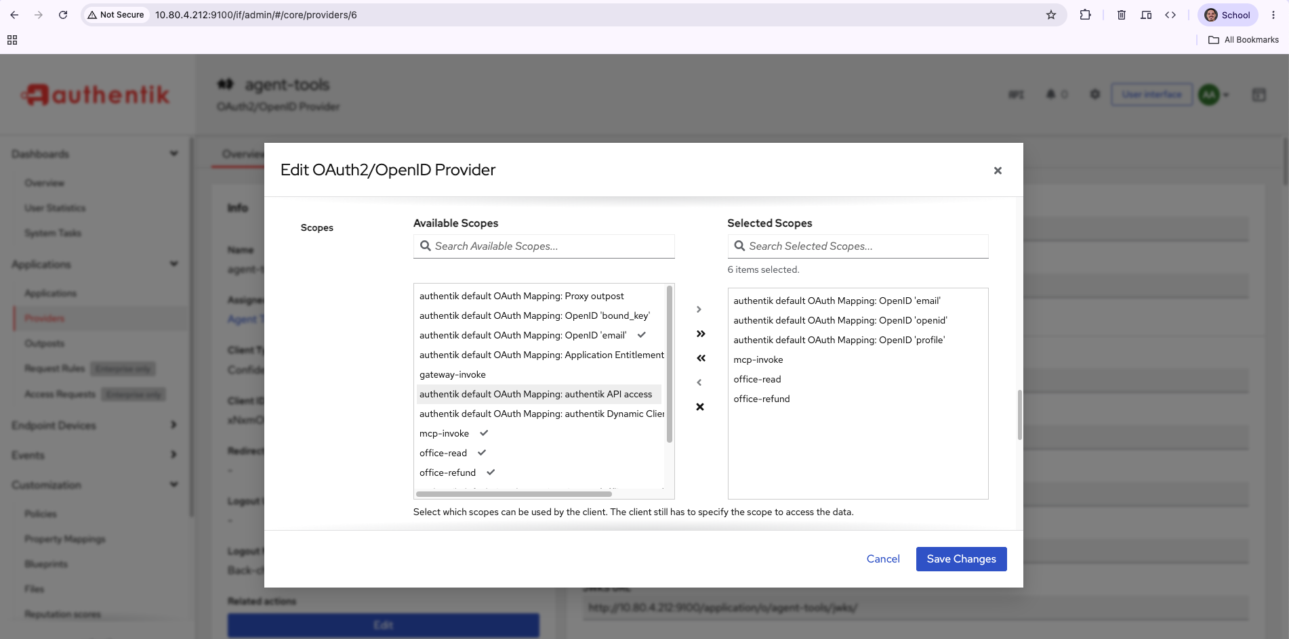
Task: Add all available scopes with the double right arrow
Action: click(x=701, y=334)
